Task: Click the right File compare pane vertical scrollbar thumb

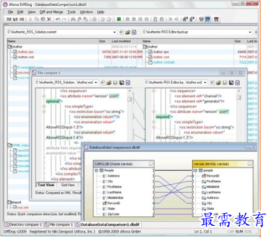Action: (x=239, y=97)
